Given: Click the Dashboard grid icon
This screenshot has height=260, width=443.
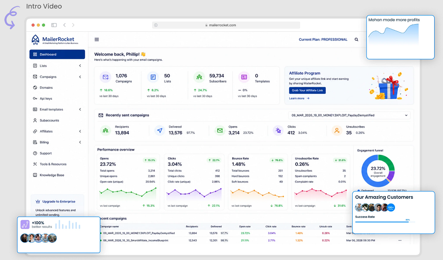Looking at the screenshot, I should [x=35, y=54].
